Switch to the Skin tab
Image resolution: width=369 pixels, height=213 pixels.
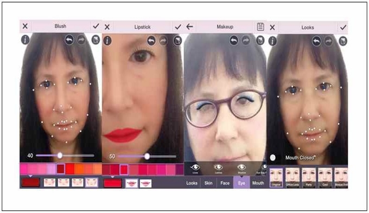[x=208, y=183]
